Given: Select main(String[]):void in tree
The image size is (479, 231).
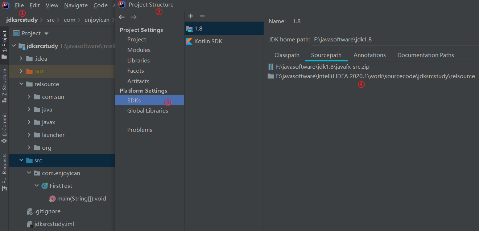Looking at the screenshot, I should [x=82, y=199].
